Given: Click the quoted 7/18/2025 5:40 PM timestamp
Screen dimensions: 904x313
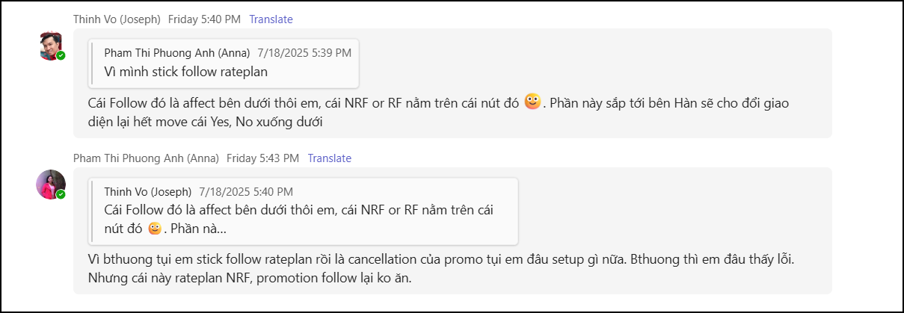Looking at the screenshot, I should click(x=245, y=192).
